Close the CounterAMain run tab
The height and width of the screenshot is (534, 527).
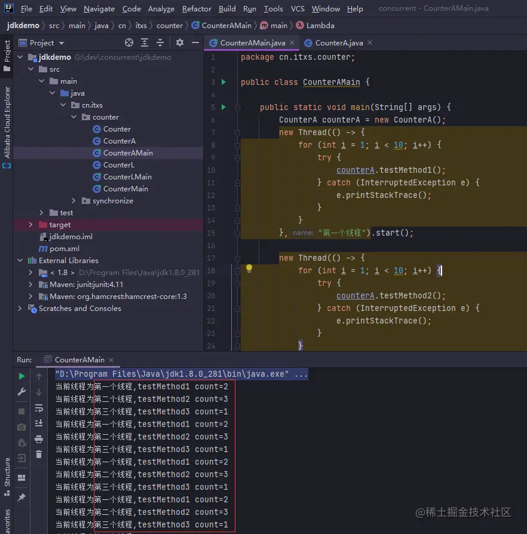pos(111,359)
